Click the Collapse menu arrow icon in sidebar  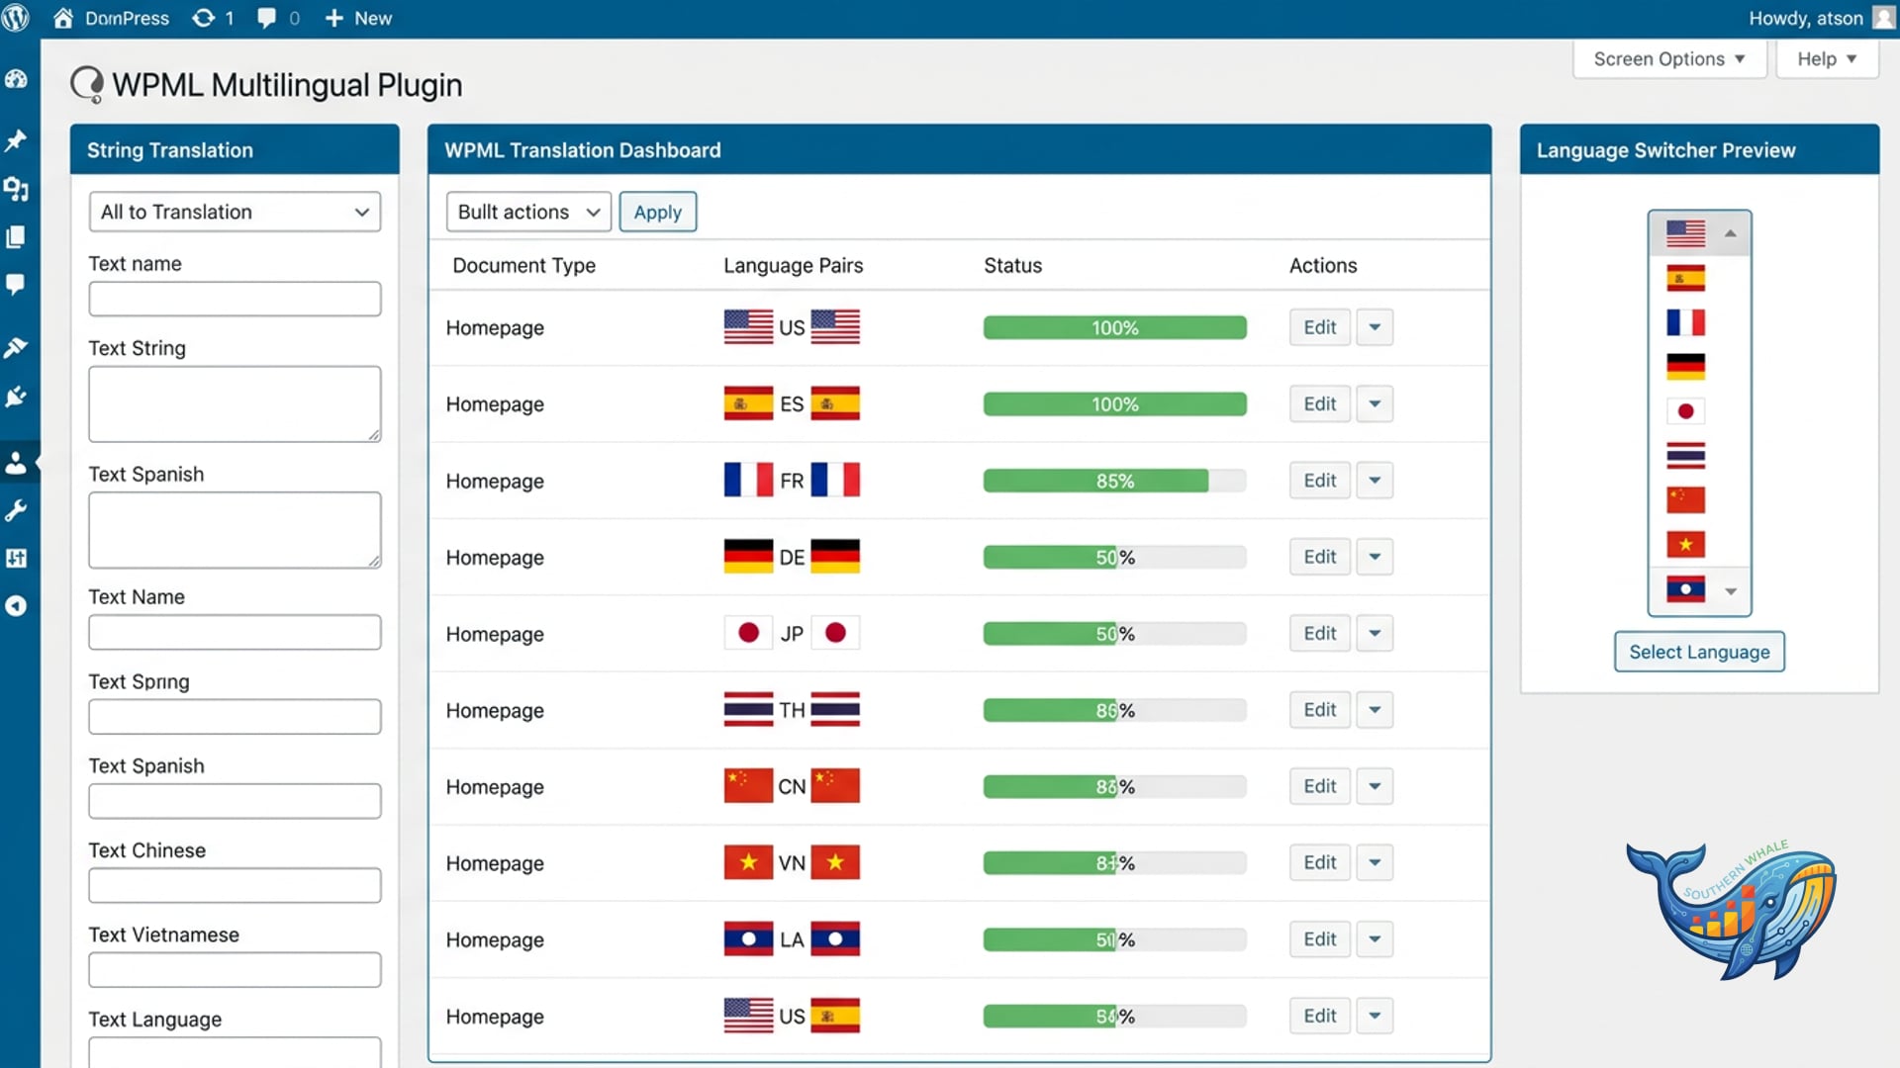[16, 605]
